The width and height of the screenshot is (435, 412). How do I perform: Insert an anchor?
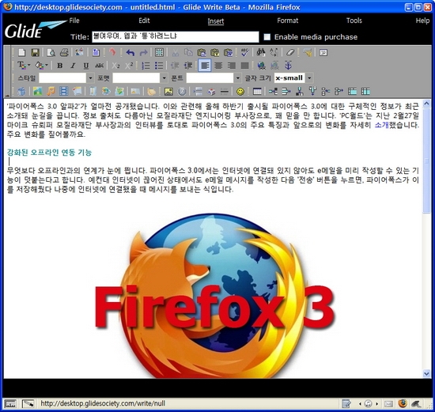(x=288, y=66)
